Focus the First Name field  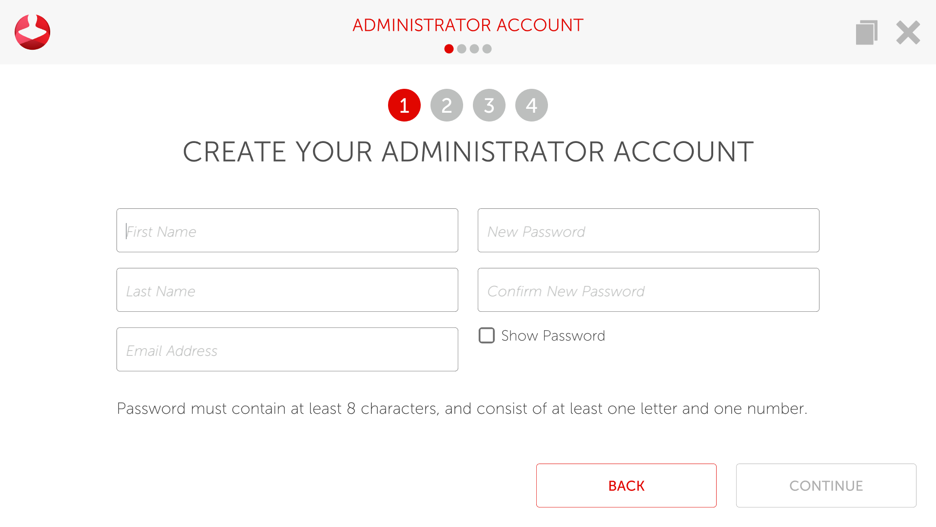click(287, 230)
